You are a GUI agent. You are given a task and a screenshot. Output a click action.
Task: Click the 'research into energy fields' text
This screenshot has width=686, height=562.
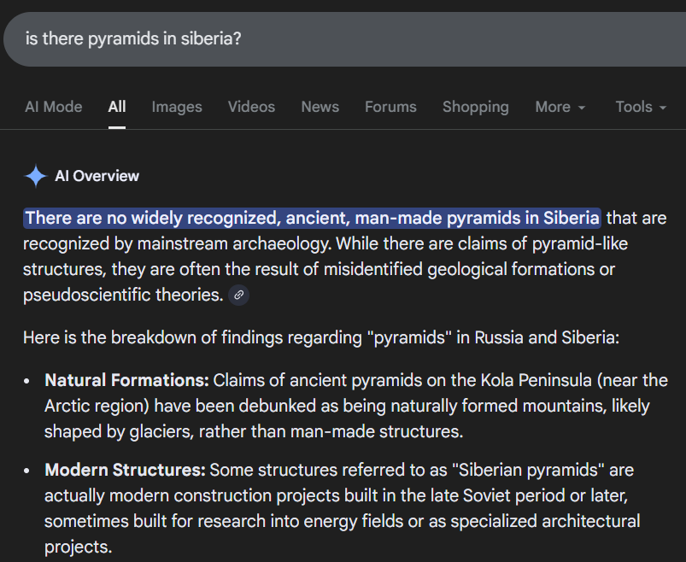(300, 521)
